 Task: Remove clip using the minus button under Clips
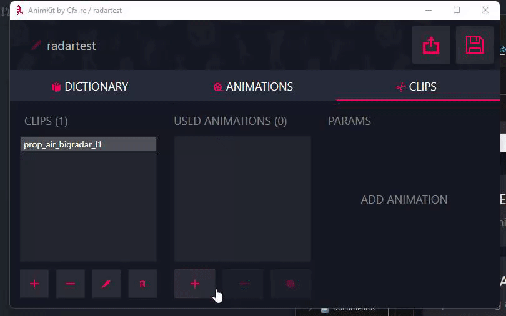coord(71,284)
